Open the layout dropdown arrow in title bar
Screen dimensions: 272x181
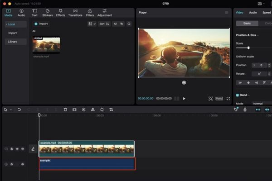point(264,4)
